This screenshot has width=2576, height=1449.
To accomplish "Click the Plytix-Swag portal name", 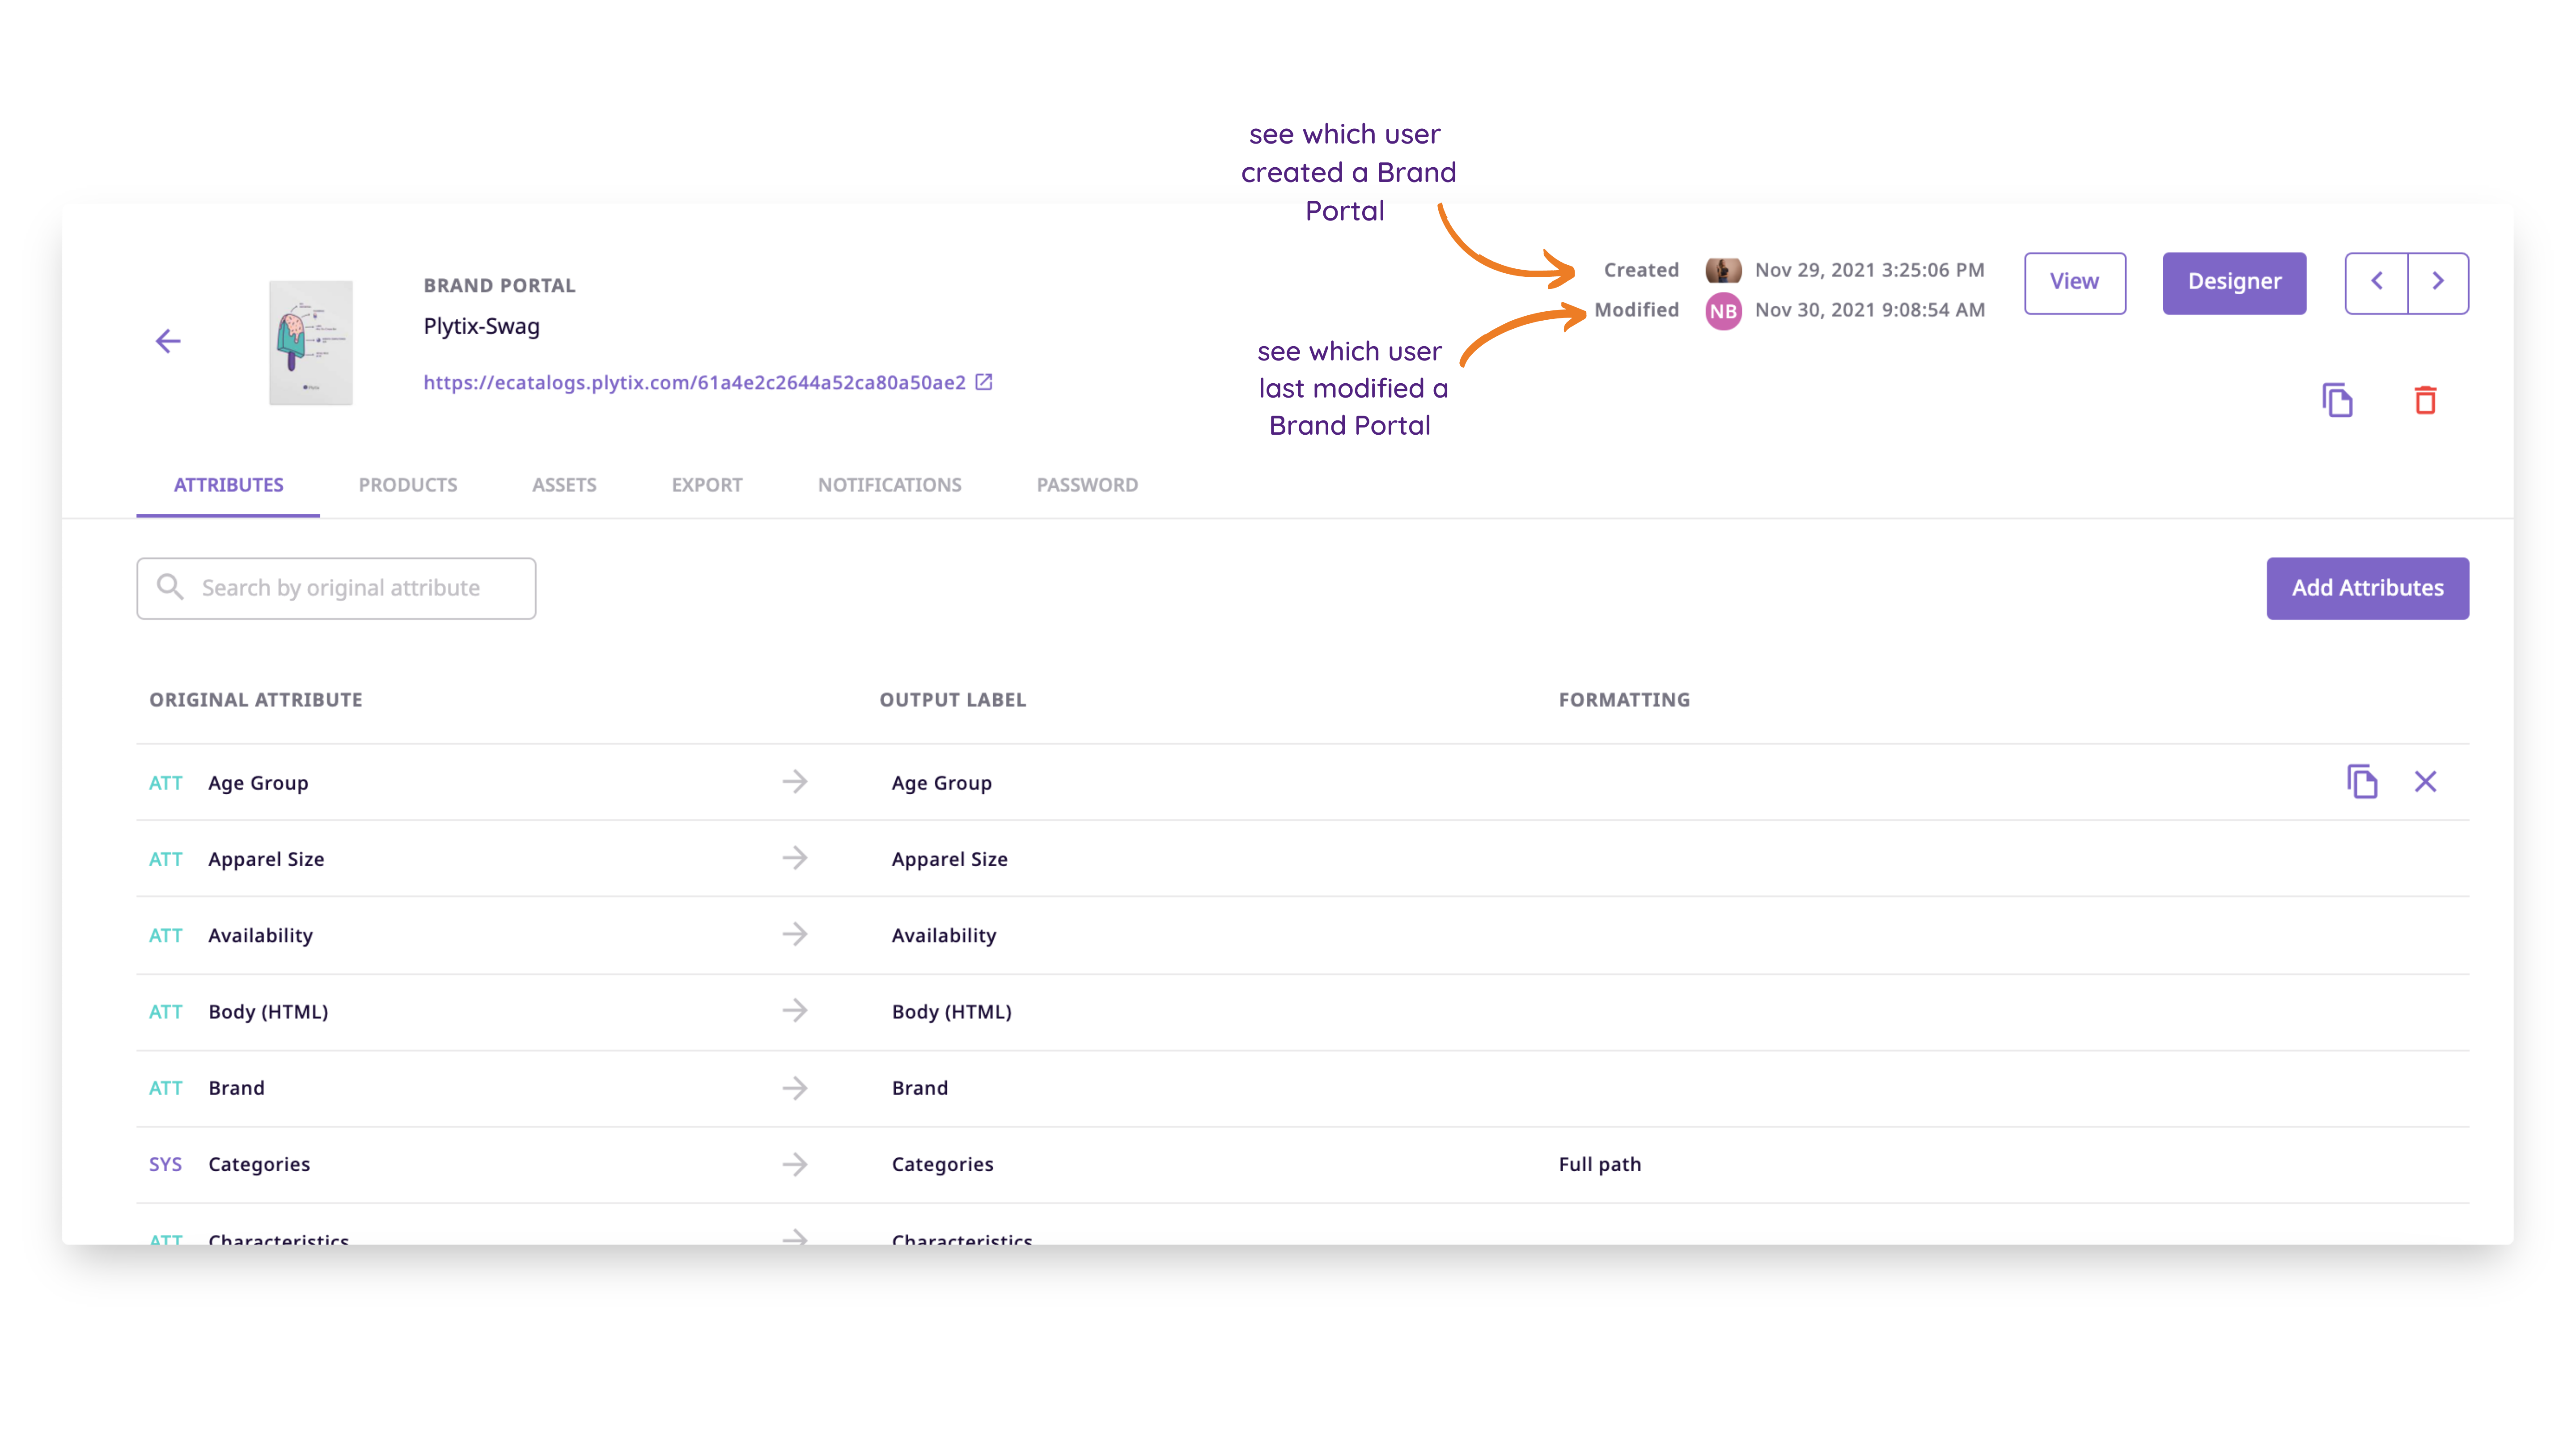I will pos(481,326).
